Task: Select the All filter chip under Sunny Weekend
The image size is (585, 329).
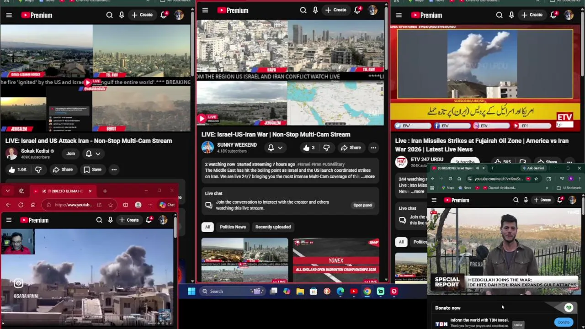Action: (207, 227)
